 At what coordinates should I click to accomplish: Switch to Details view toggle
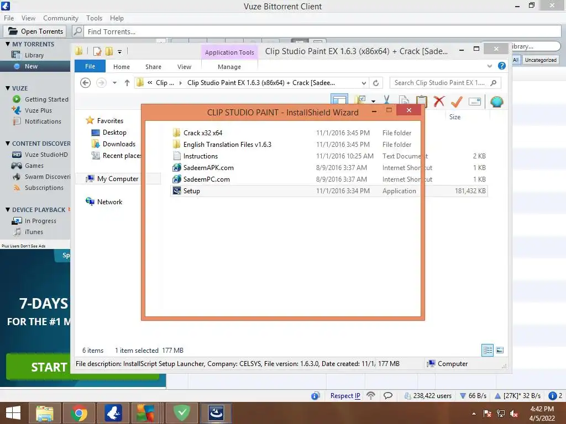tap(488, 349)
